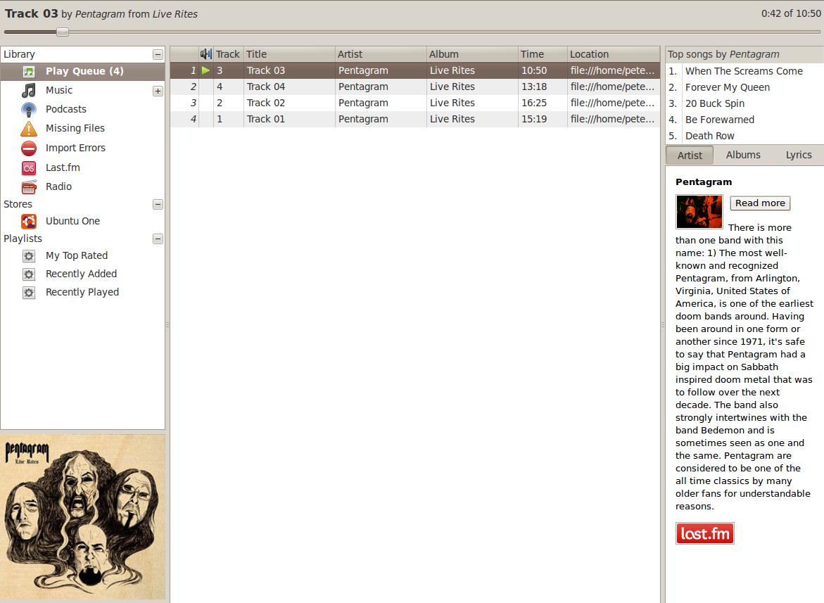This screenshot has width=824, height=603.
Task: Open the Podcasts source label
Action: coord(65,109)
